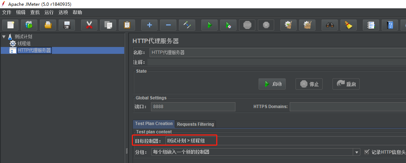
Task: Click the New test plan toolbar icon
Action: (x=11, y=25)
